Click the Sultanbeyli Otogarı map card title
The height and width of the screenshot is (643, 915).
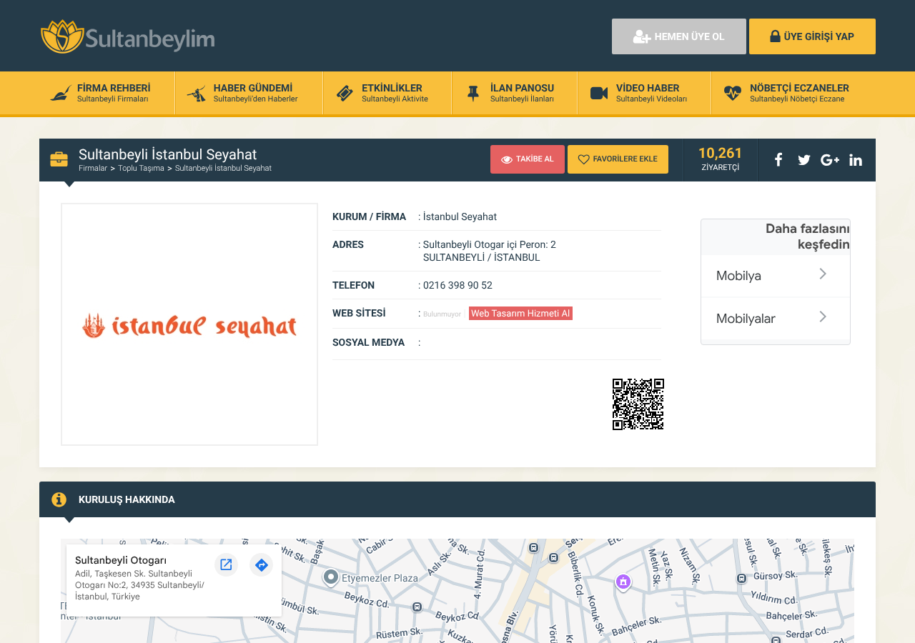(x=121, y=560)
